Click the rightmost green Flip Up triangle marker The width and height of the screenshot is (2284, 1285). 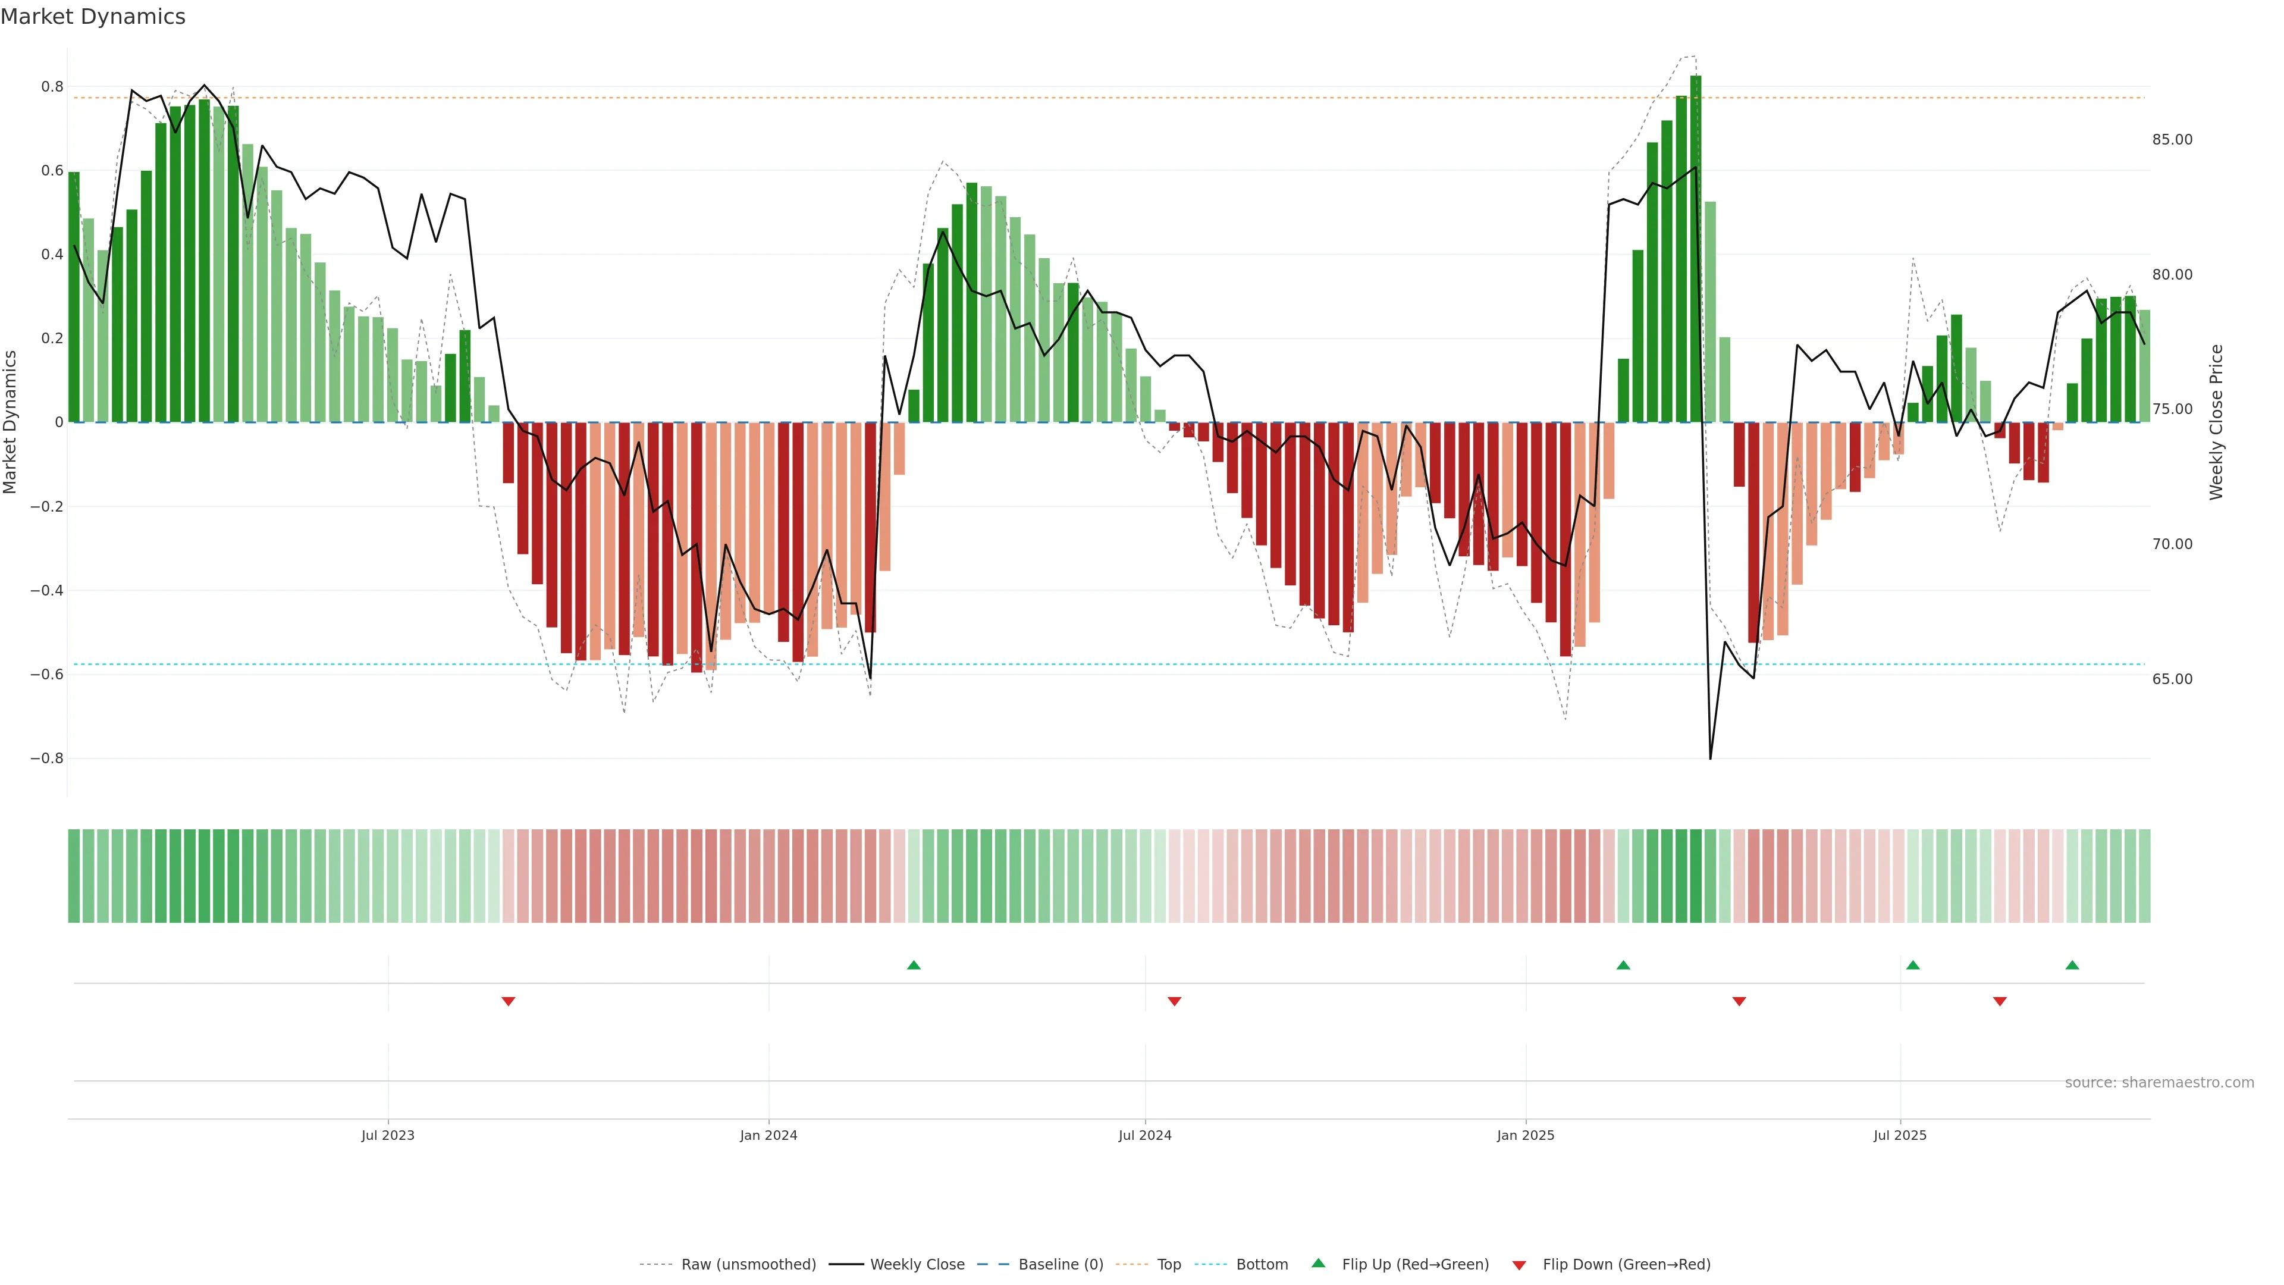(x=2072, y=965)
